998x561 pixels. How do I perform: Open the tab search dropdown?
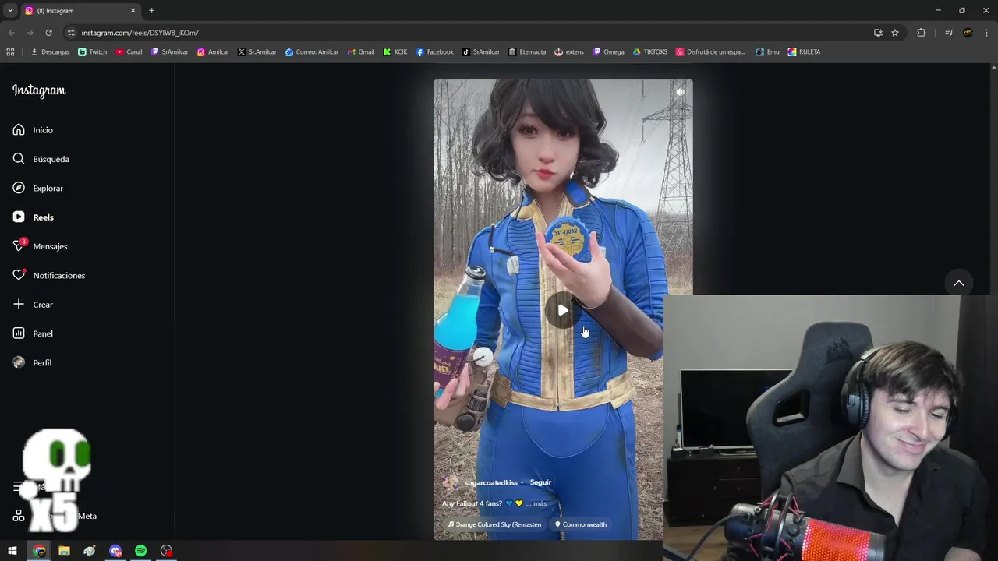[x=10, y=11]
